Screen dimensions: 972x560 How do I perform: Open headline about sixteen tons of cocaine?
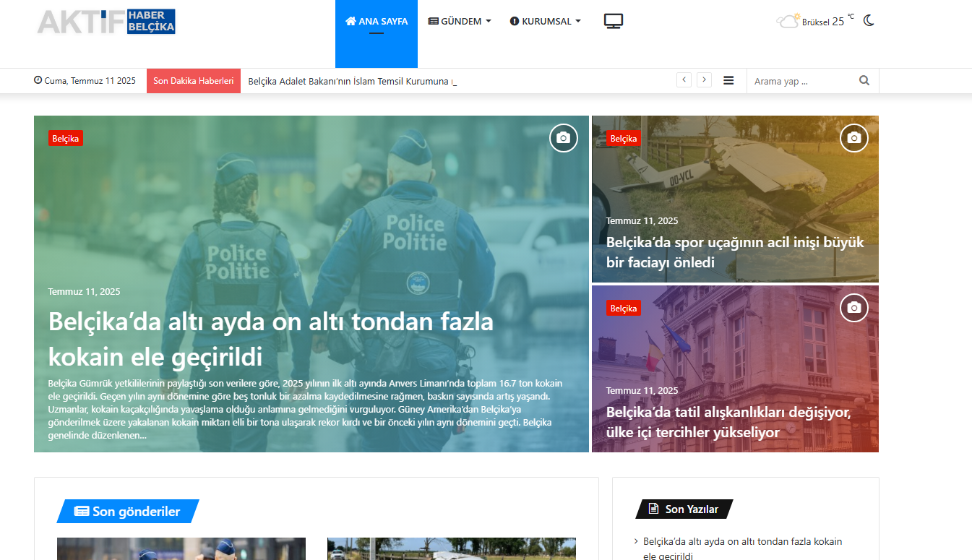[270, 339]
